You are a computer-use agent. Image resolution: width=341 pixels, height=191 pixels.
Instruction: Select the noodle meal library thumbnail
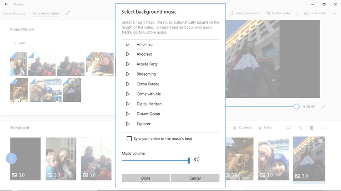coord(100,64)
